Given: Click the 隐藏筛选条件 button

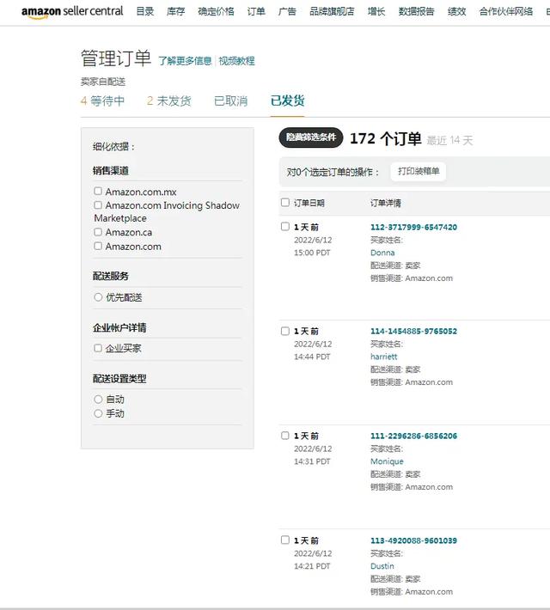Looking at the screenshot, I should (x=311, y=137).
